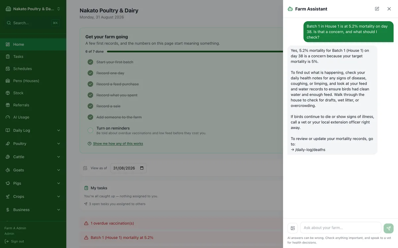This screenshot has width=398, height=248.
Task: Click the Crops sprout icon
Action: point(8,196)
